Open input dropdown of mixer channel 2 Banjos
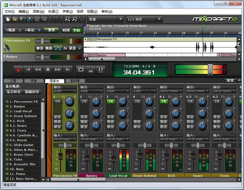The height and width of the screenshot is (190, 244). 91,139
